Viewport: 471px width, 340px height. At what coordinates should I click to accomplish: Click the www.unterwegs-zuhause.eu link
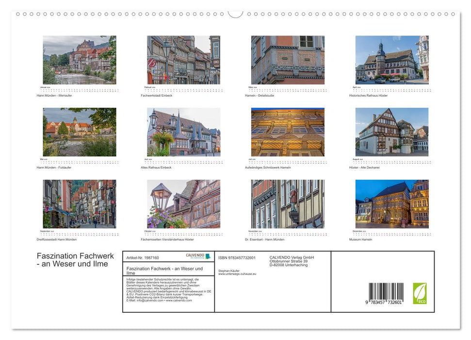(237, 273)
